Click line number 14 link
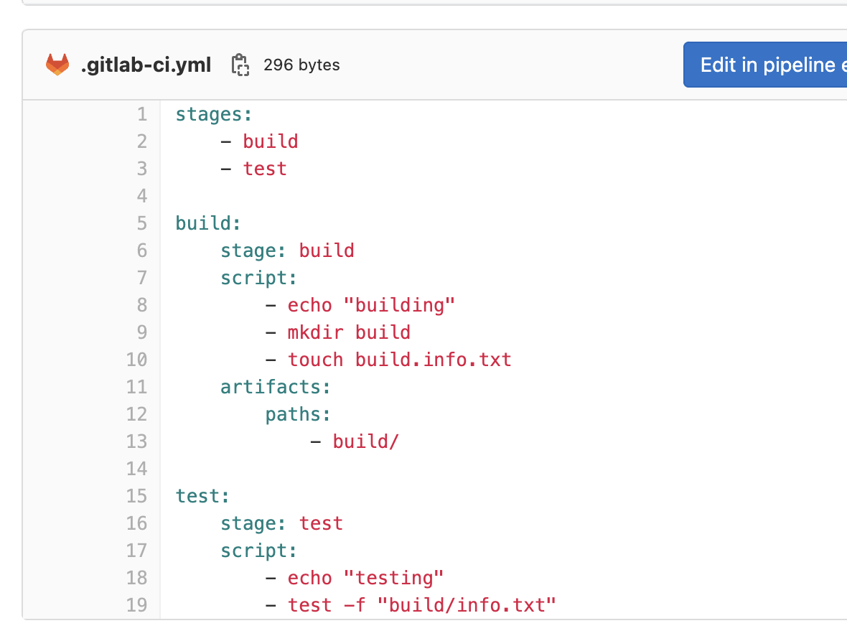This screenshot has width=847, height=636. pyautogui.click(x=136, y=469)
